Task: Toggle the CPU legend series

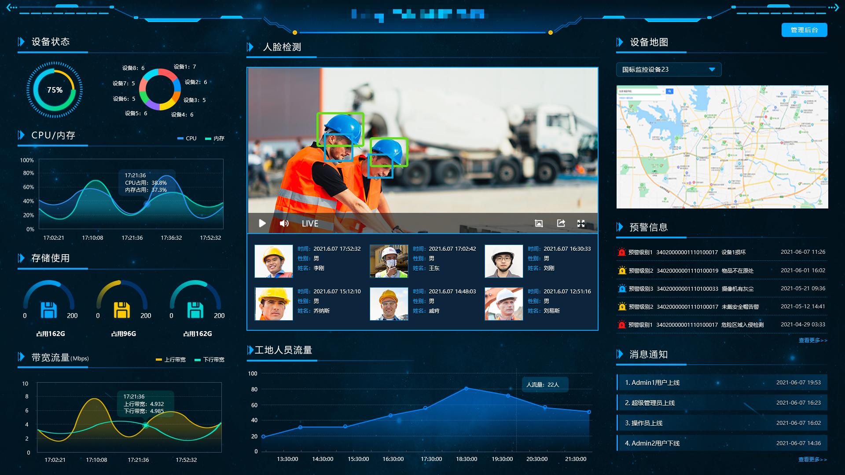Action: 187,138
